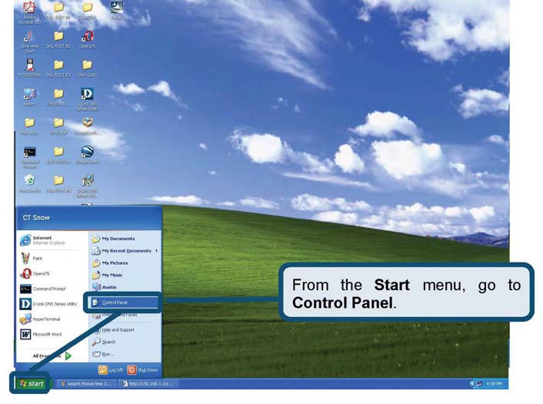Select the DSL-502T NZ folder on the desktop
543x404 pixels.
point(58,38)
